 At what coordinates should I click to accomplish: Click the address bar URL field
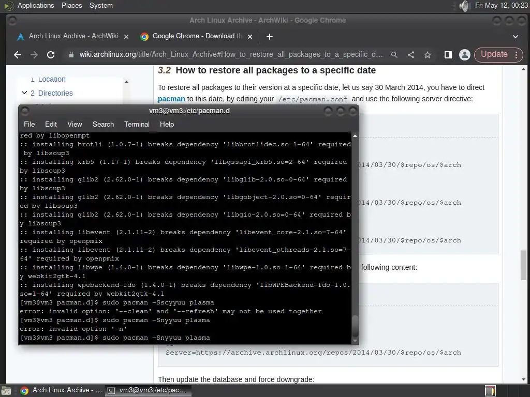point(231,55)
